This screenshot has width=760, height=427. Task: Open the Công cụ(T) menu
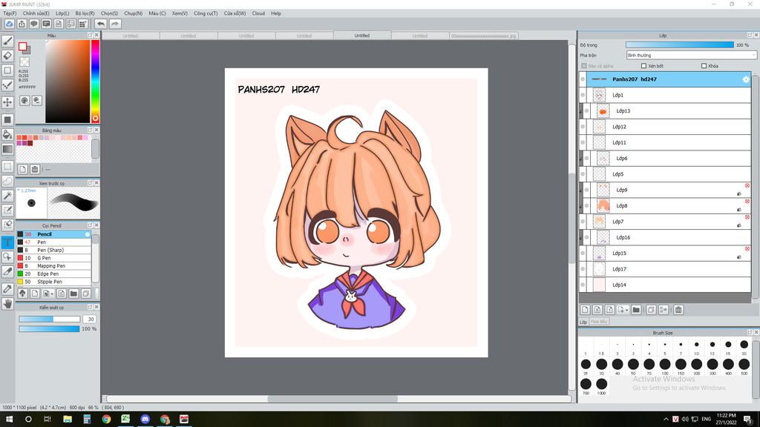[x=206, y=13]
